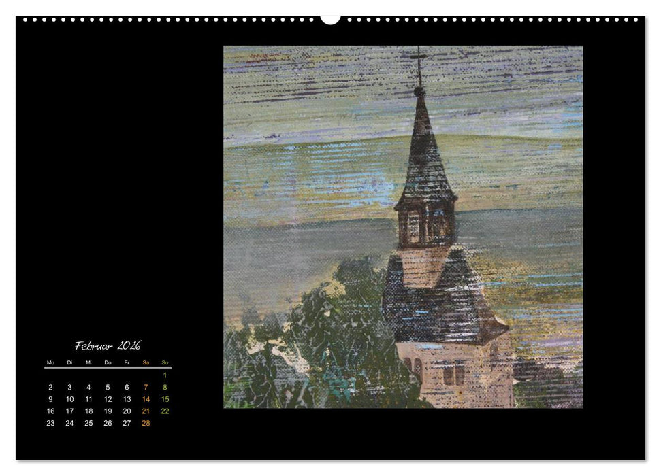Click date 1 in the calendar grid

(163, 374)
